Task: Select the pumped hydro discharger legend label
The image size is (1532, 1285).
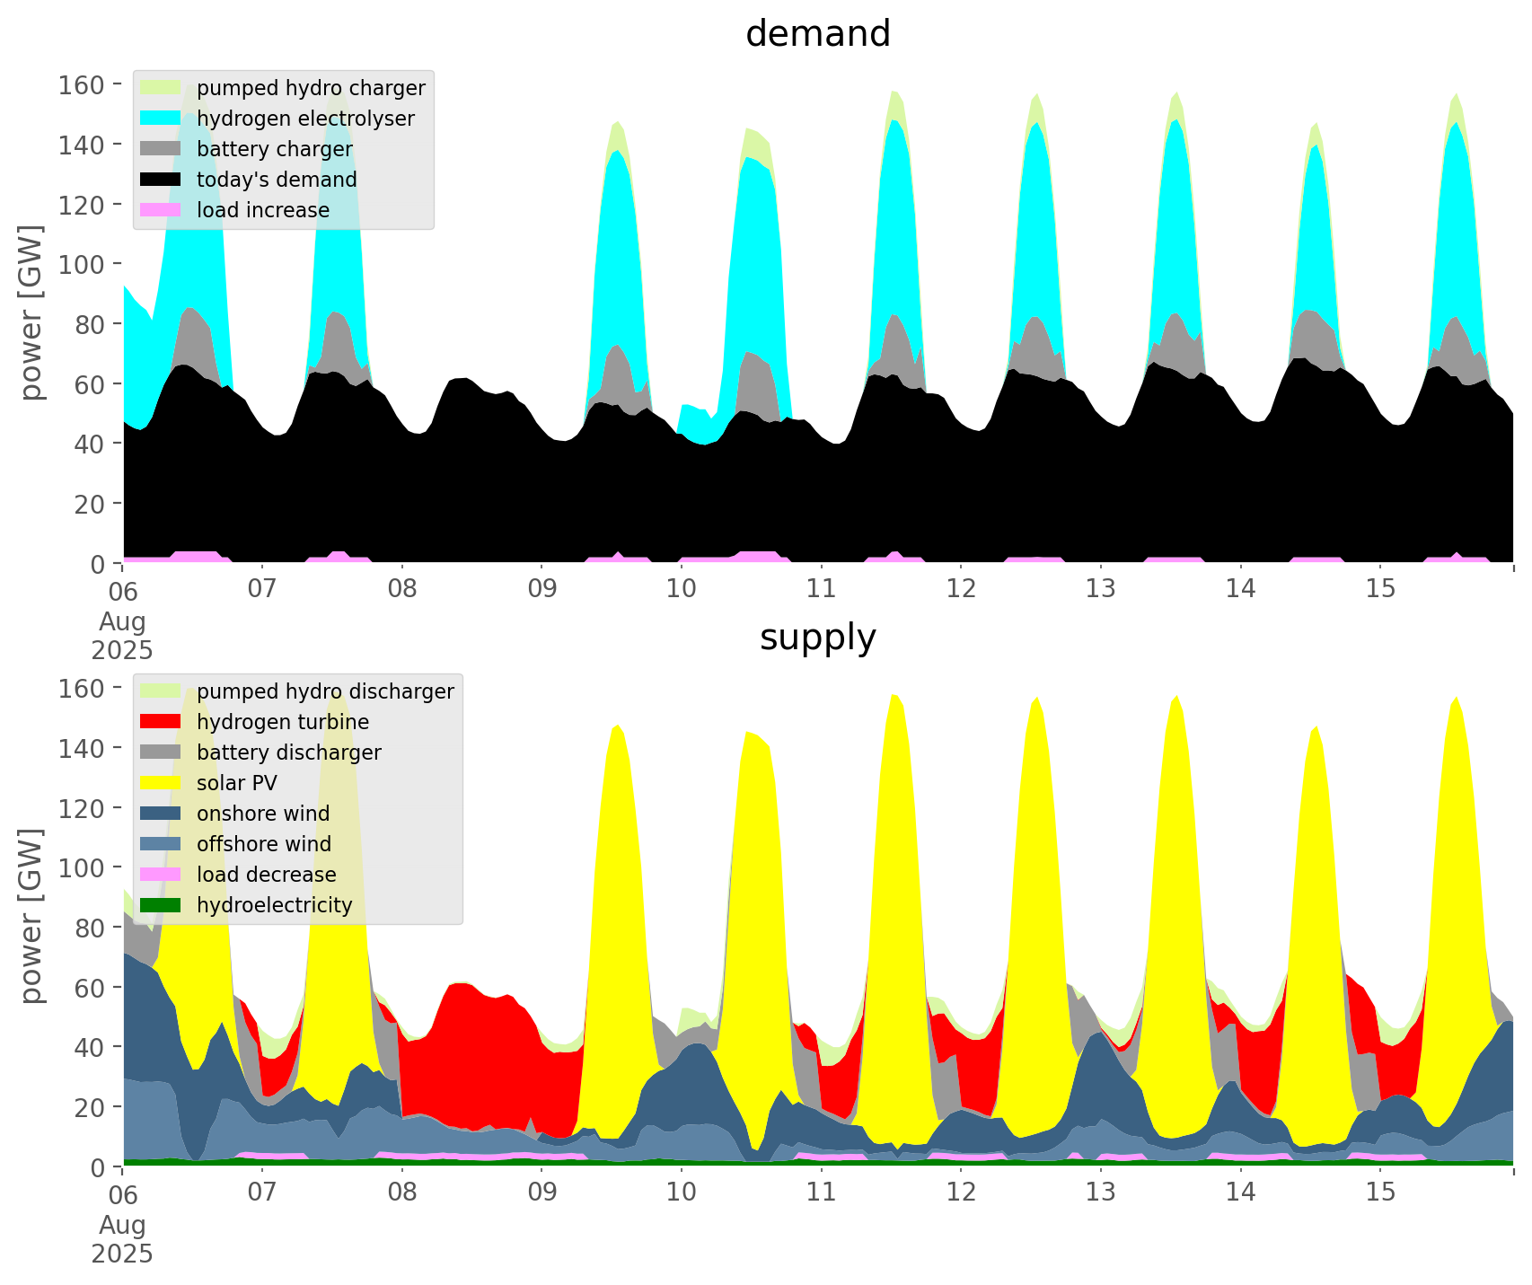Action: coord(325,691)
